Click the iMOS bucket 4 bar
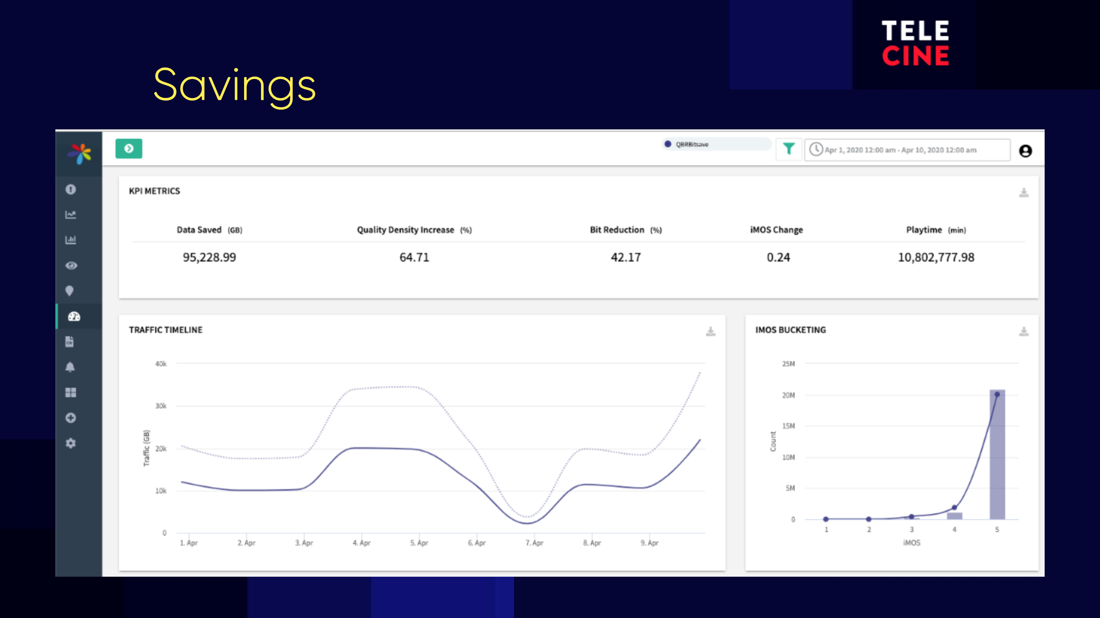This screenshot has height=618, width=1100. coord(954,516)
